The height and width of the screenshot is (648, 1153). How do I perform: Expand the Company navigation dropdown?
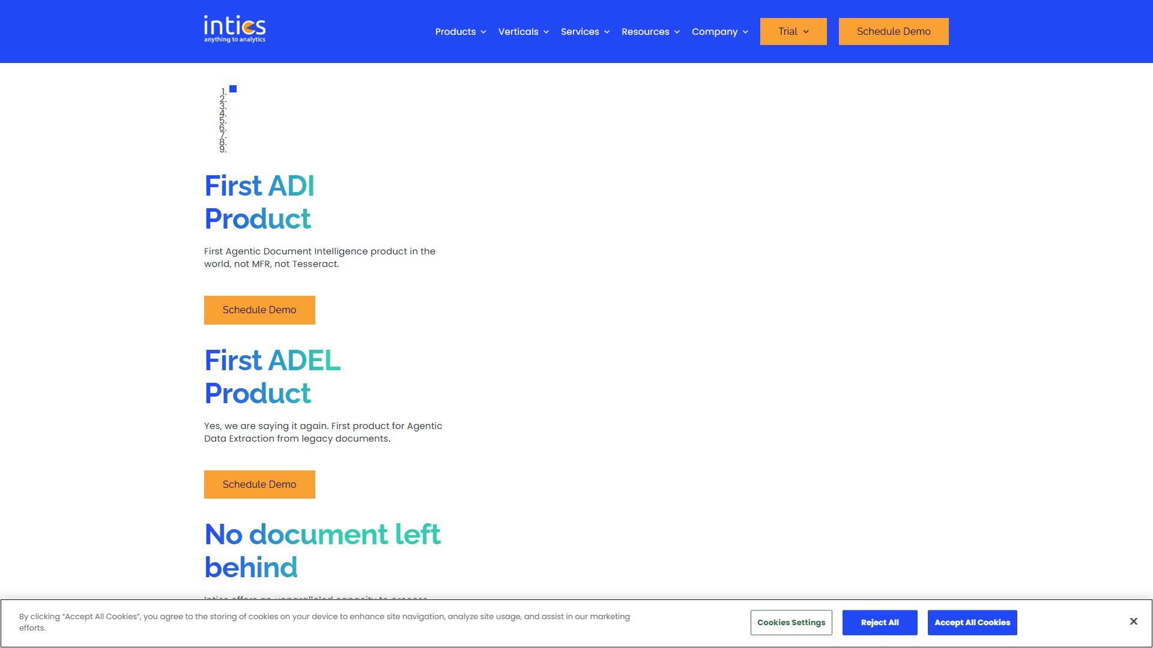(714, 32)
